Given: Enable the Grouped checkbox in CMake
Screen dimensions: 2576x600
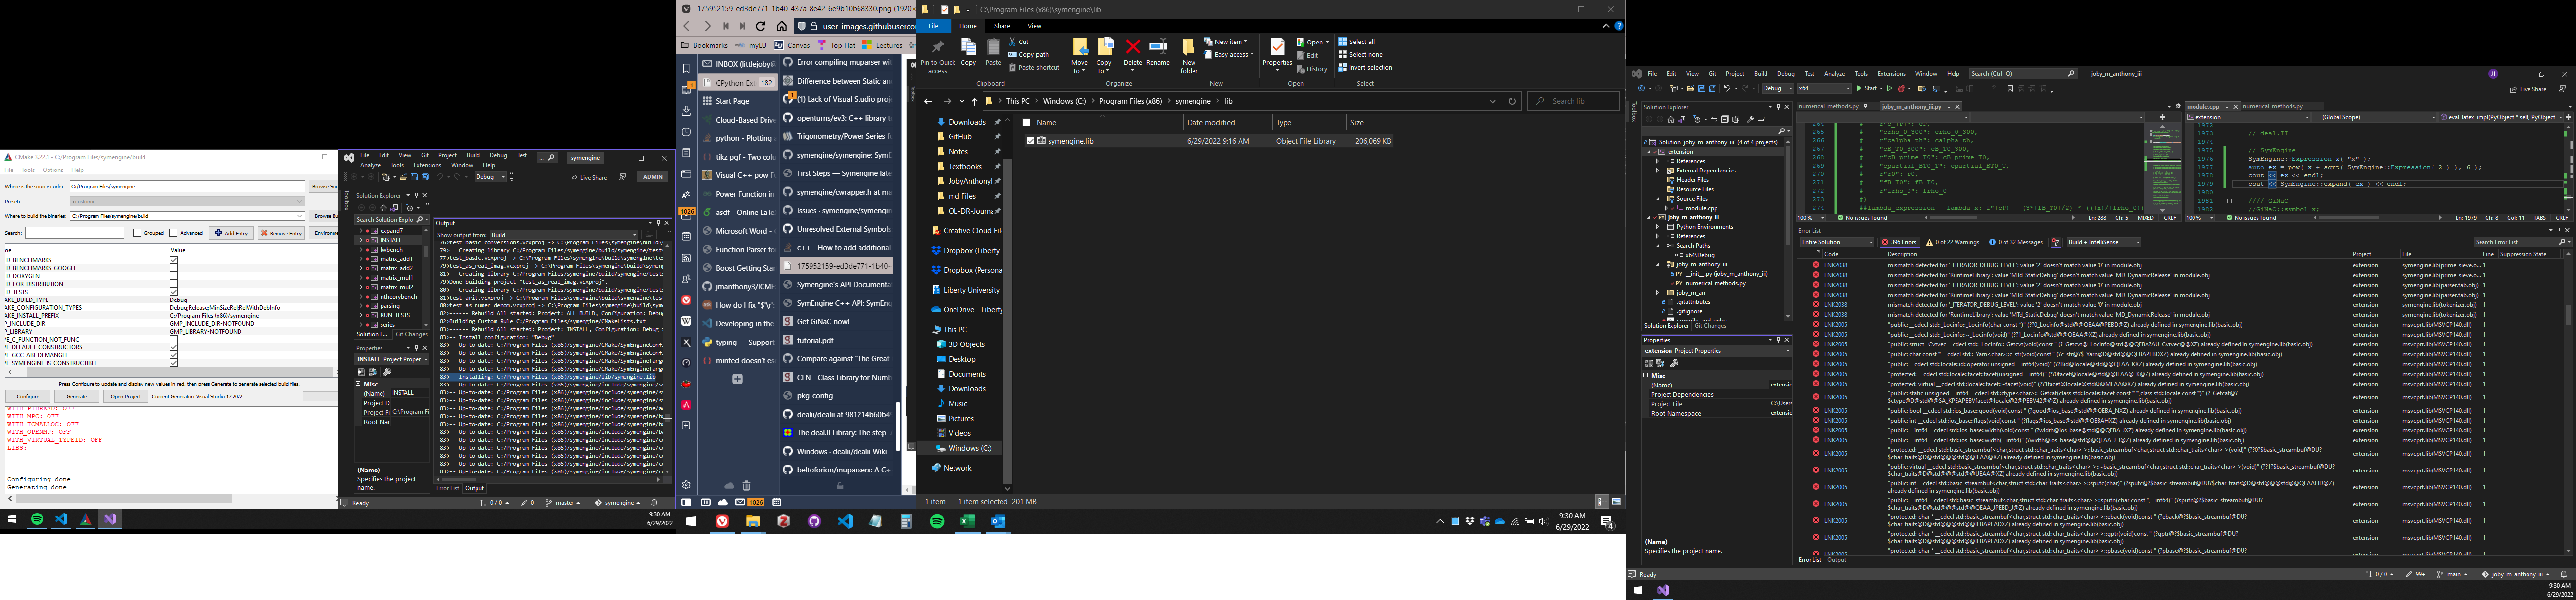Looking at the screenshot, I should [x=137, y=233].
